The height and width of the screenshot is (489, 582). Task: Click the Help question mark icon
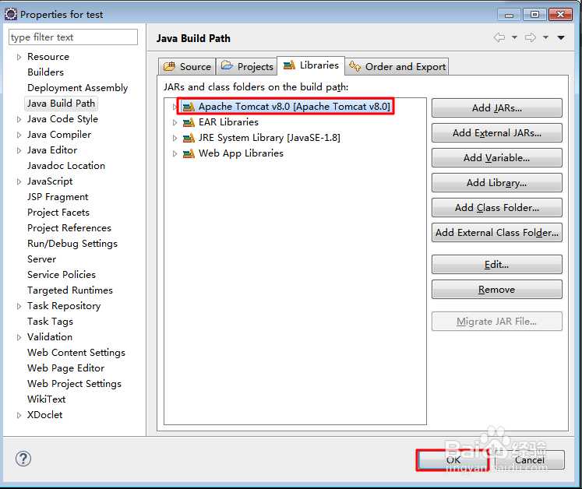(23, 459)
